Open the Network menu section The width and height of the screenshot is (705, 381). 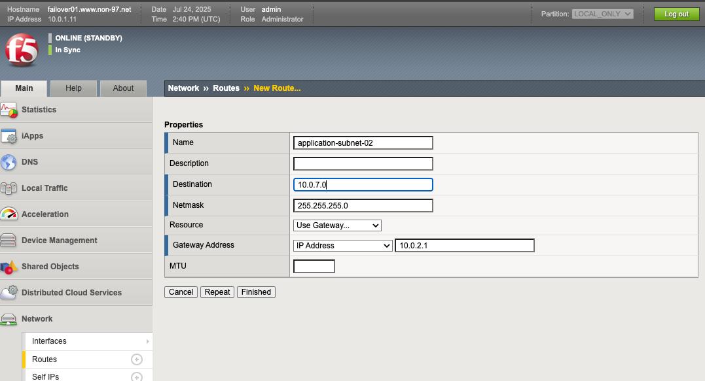click(x=76, y=319)
